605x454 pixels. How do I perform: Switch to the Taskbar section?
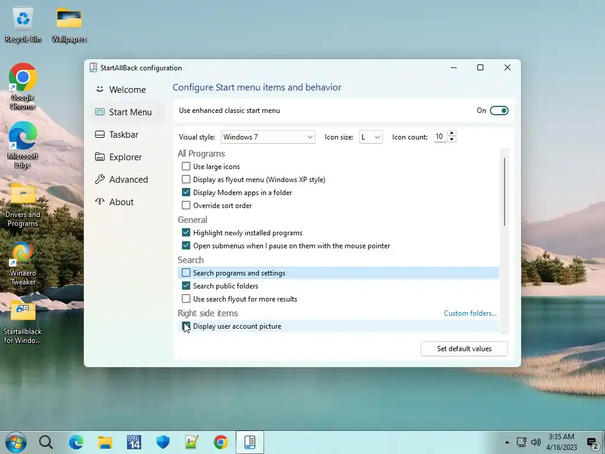(126, 134)
